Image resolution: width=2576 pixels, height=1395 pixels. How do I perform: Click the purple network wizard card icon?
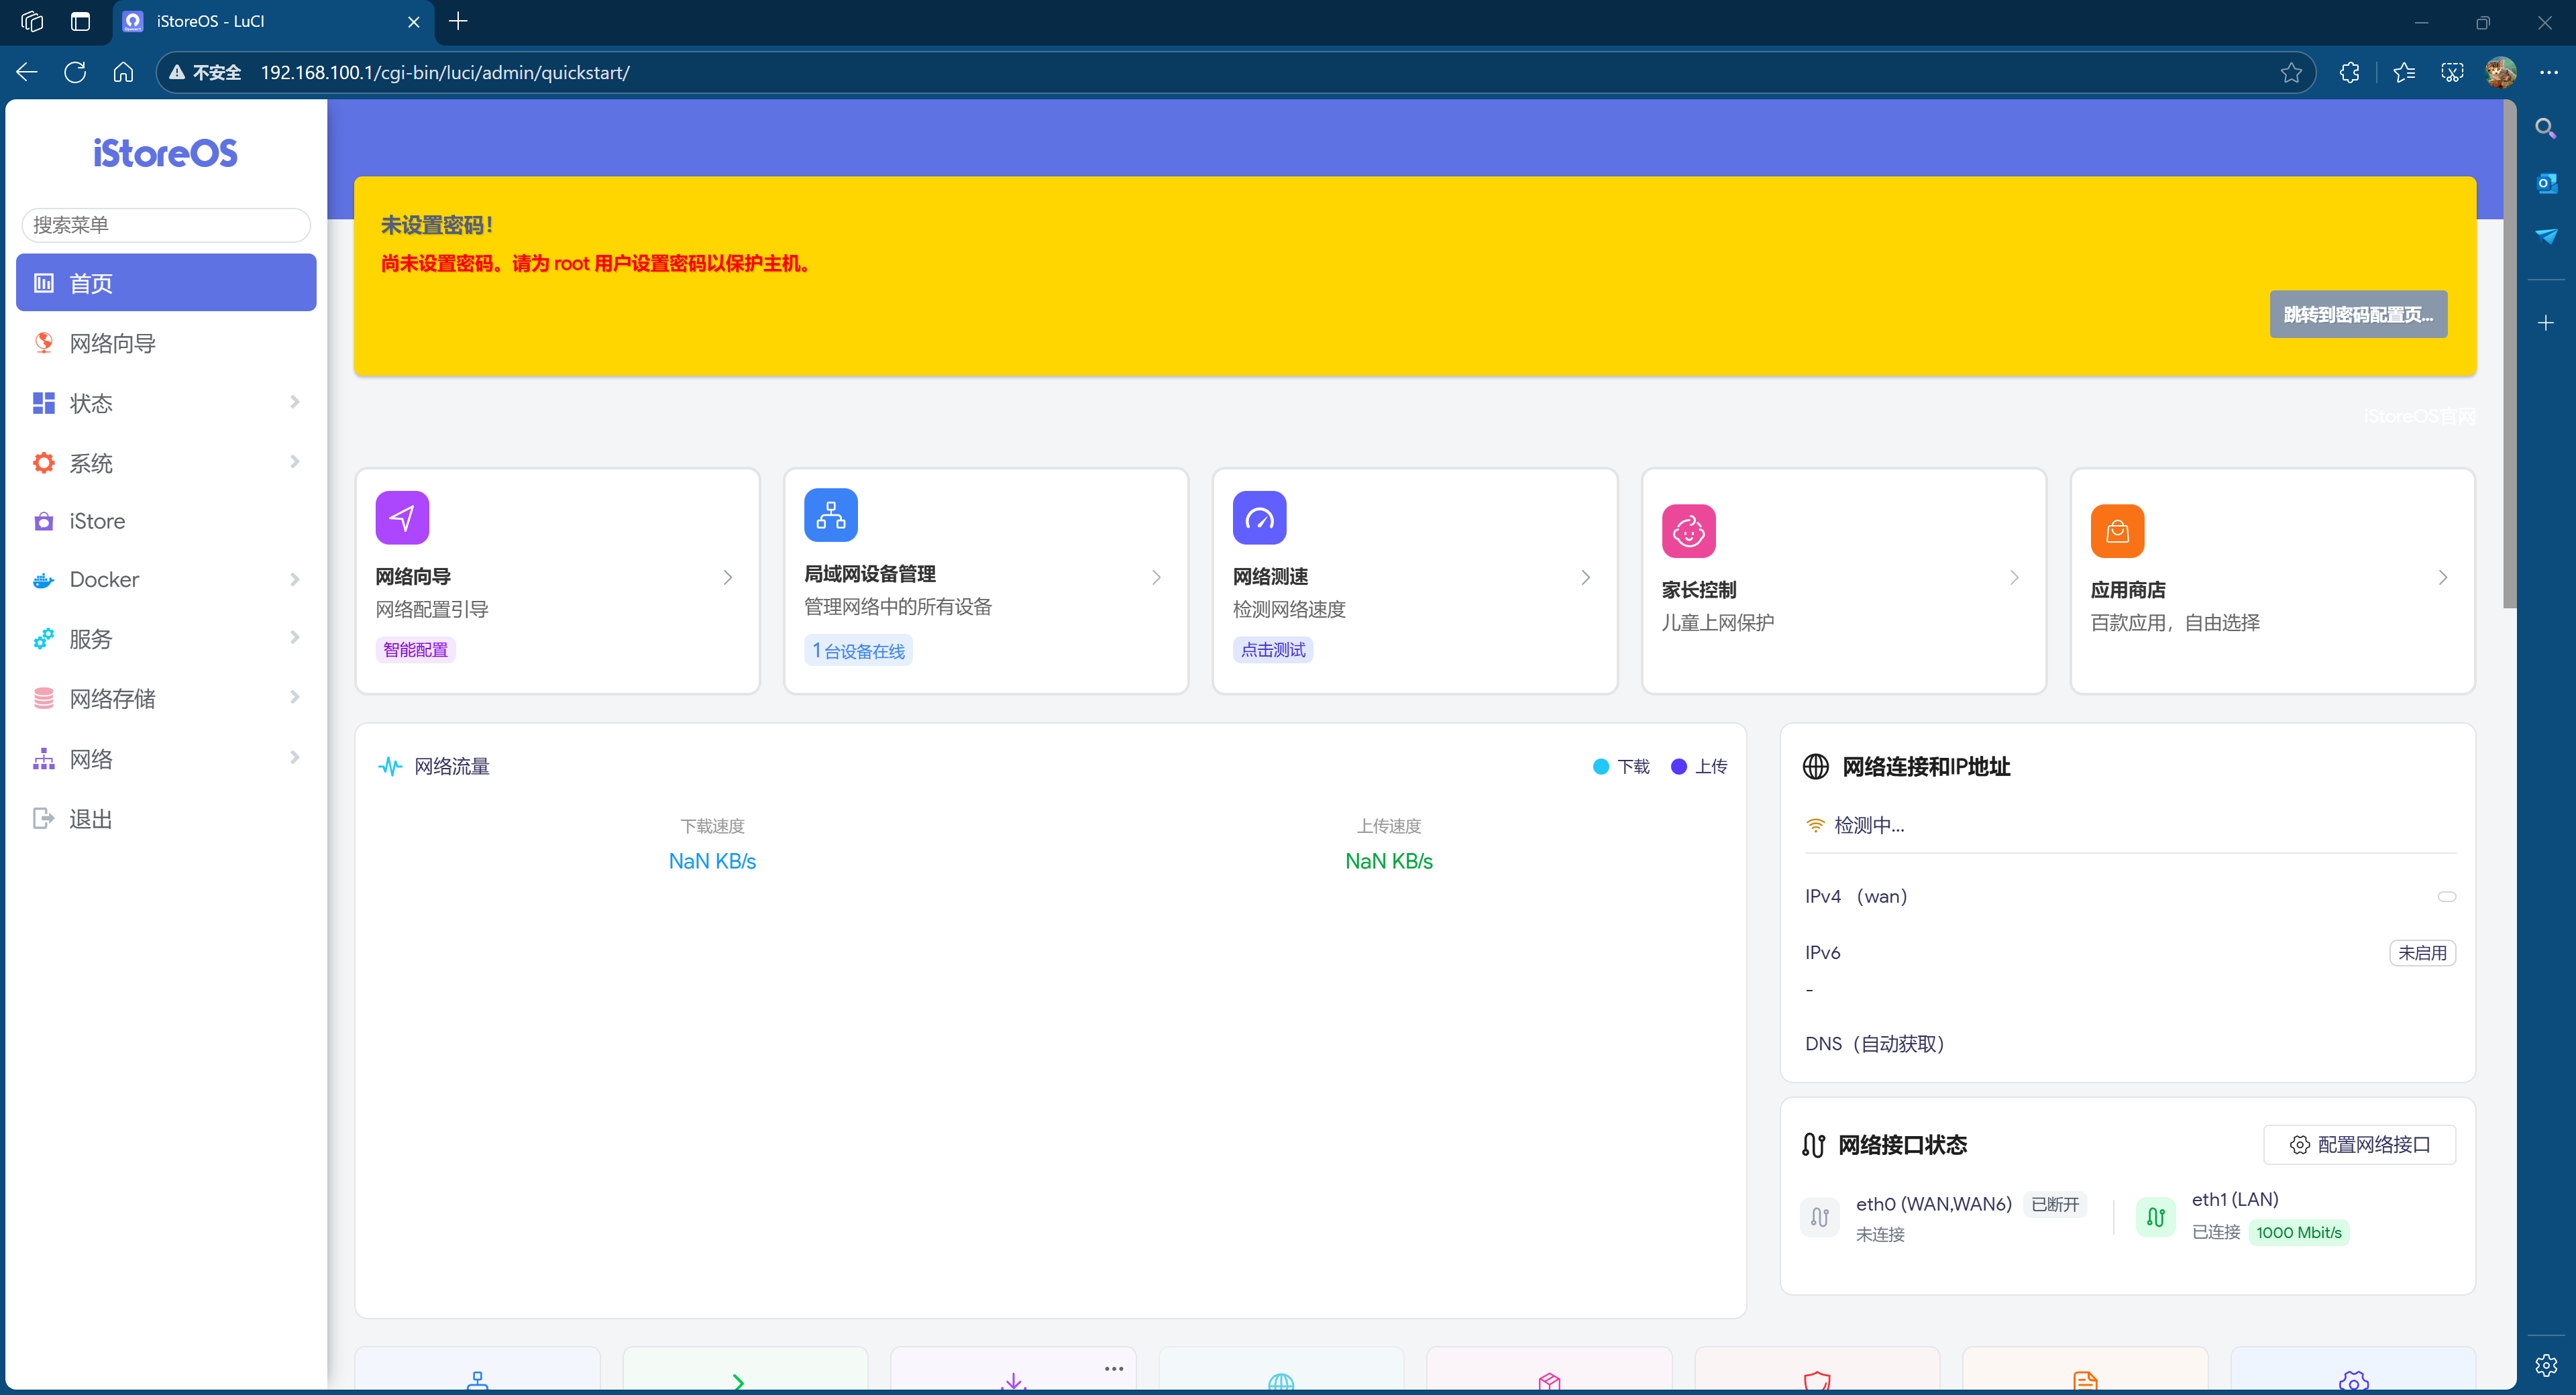[x=402, y=517]
